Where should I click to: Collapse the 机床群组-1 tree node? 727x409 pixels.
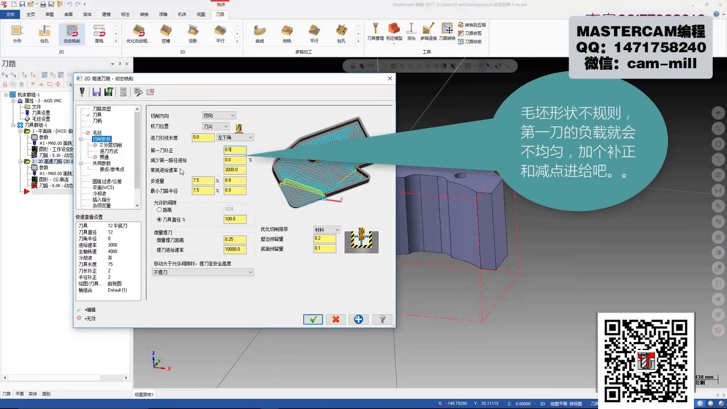point(5,94)
